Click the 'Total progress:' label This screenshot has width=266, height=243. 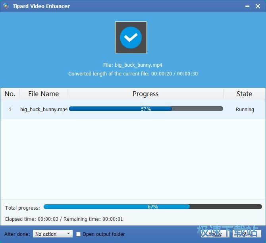[23, 208]
